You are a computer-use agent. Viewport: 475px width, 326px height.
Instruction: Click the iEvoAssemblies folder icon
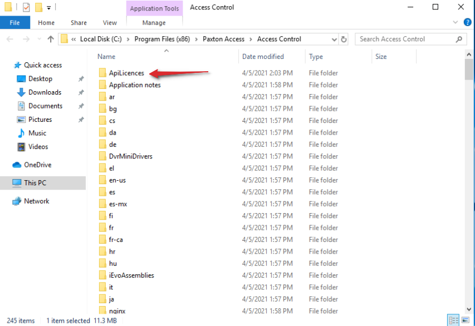[103, 275]
